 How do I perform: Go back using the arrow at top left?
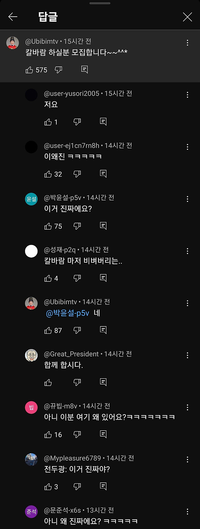pyautogui.click(x=13, y=17)
